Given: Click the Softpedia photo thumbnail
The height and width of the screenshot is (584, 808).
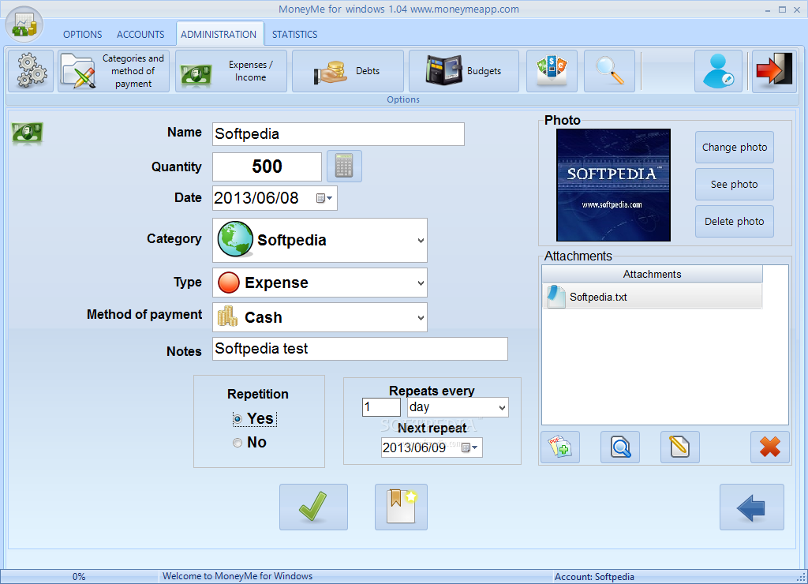Looking at the screenshot, I should (613, 185).
